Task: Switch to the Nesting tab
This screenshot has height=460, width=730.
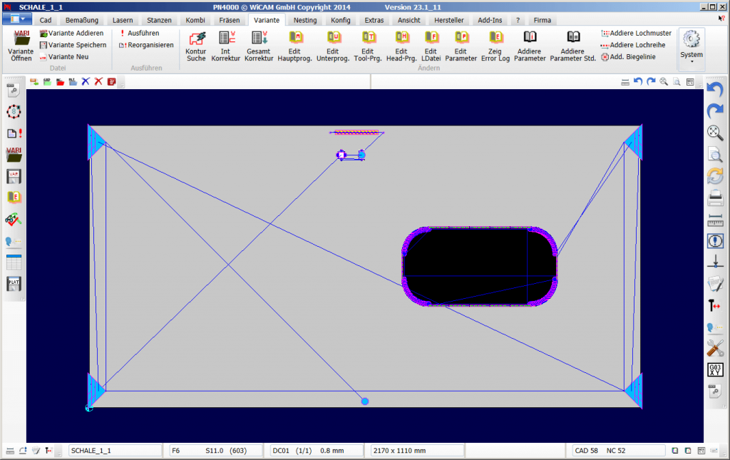Action: coord(305,20)
